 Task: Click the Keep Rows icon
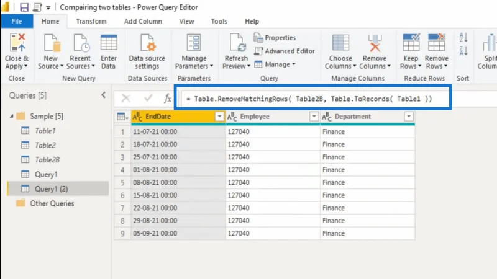coord(411,42)
